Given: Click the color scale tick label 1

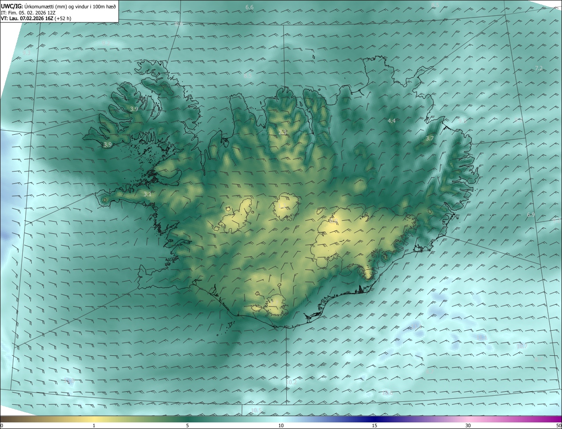Looking at the screenshot, I should [94, 426].
